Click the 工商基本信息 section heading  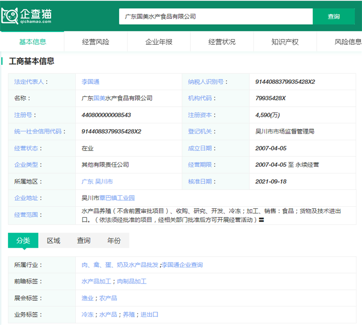(31, 61)
